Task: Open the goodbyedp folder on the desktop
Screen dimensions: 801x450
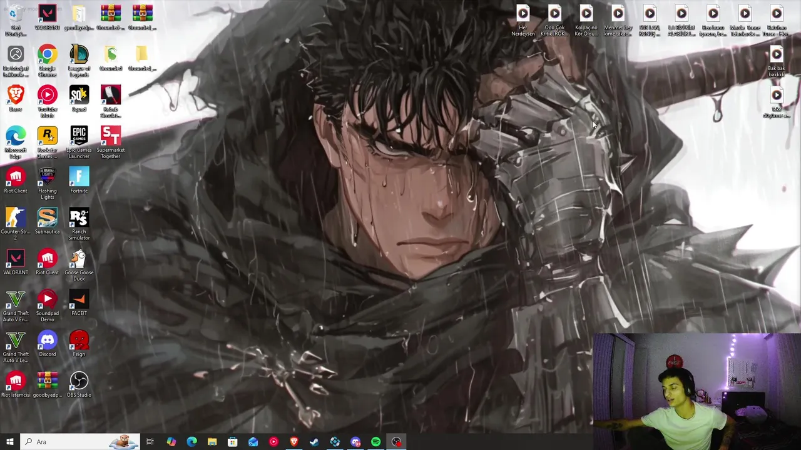Action: click(79, 17)
